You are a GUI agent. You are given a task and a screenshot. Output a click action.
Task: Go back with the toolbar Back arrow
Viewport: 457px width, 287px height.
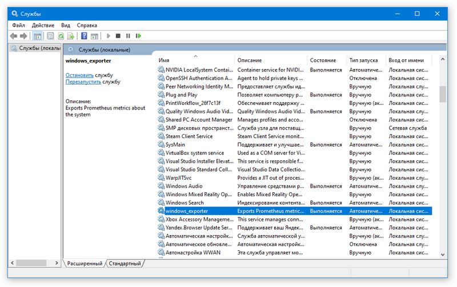[x=13, y=36]
